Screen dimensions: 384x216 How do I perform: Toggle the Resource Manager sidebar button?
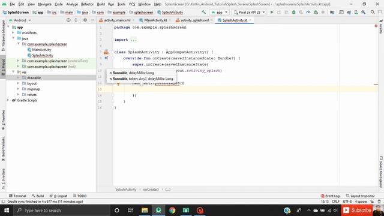3,36
